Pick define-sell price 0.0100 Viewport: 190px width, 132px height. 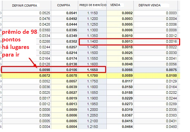click(x=171, y=75)
